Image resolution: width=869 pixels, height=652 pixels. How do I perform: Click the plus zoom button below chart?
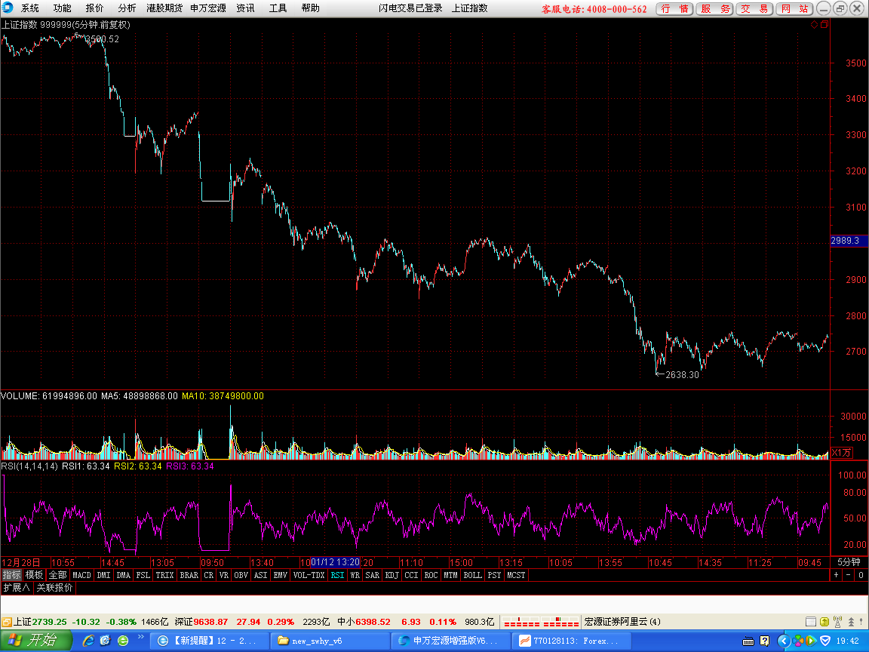point(836,575)
